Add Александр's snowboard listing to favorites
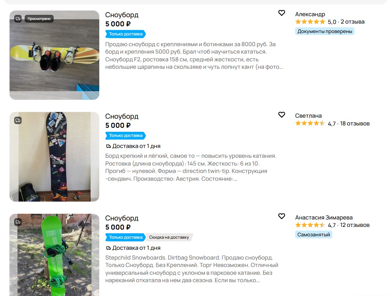Viewport: 389px width, 296px height. 281,13
